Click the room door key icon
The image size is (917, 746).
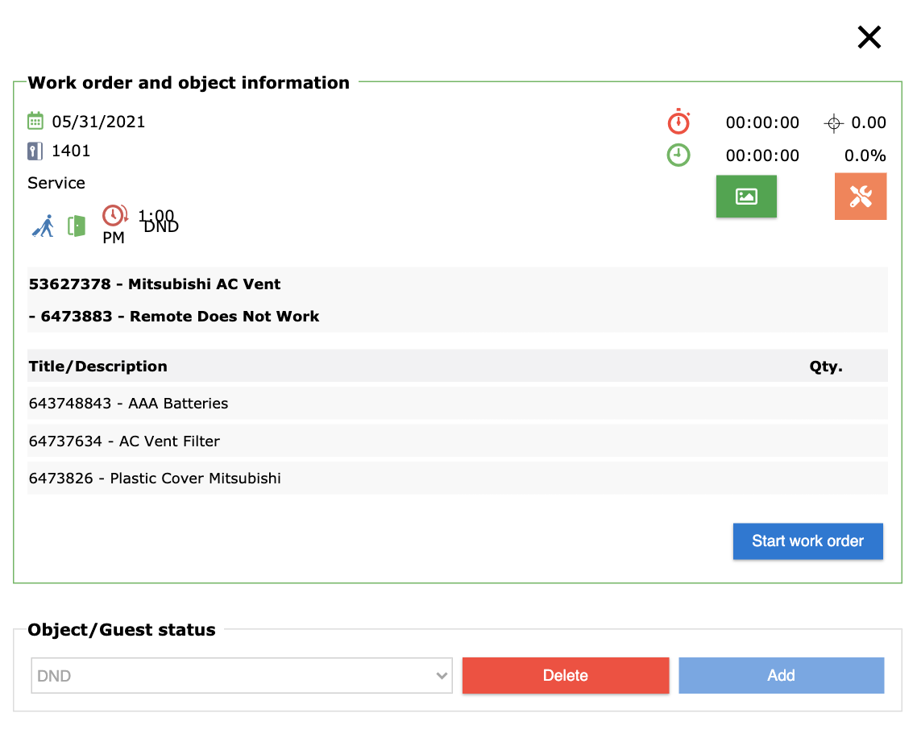35,151
